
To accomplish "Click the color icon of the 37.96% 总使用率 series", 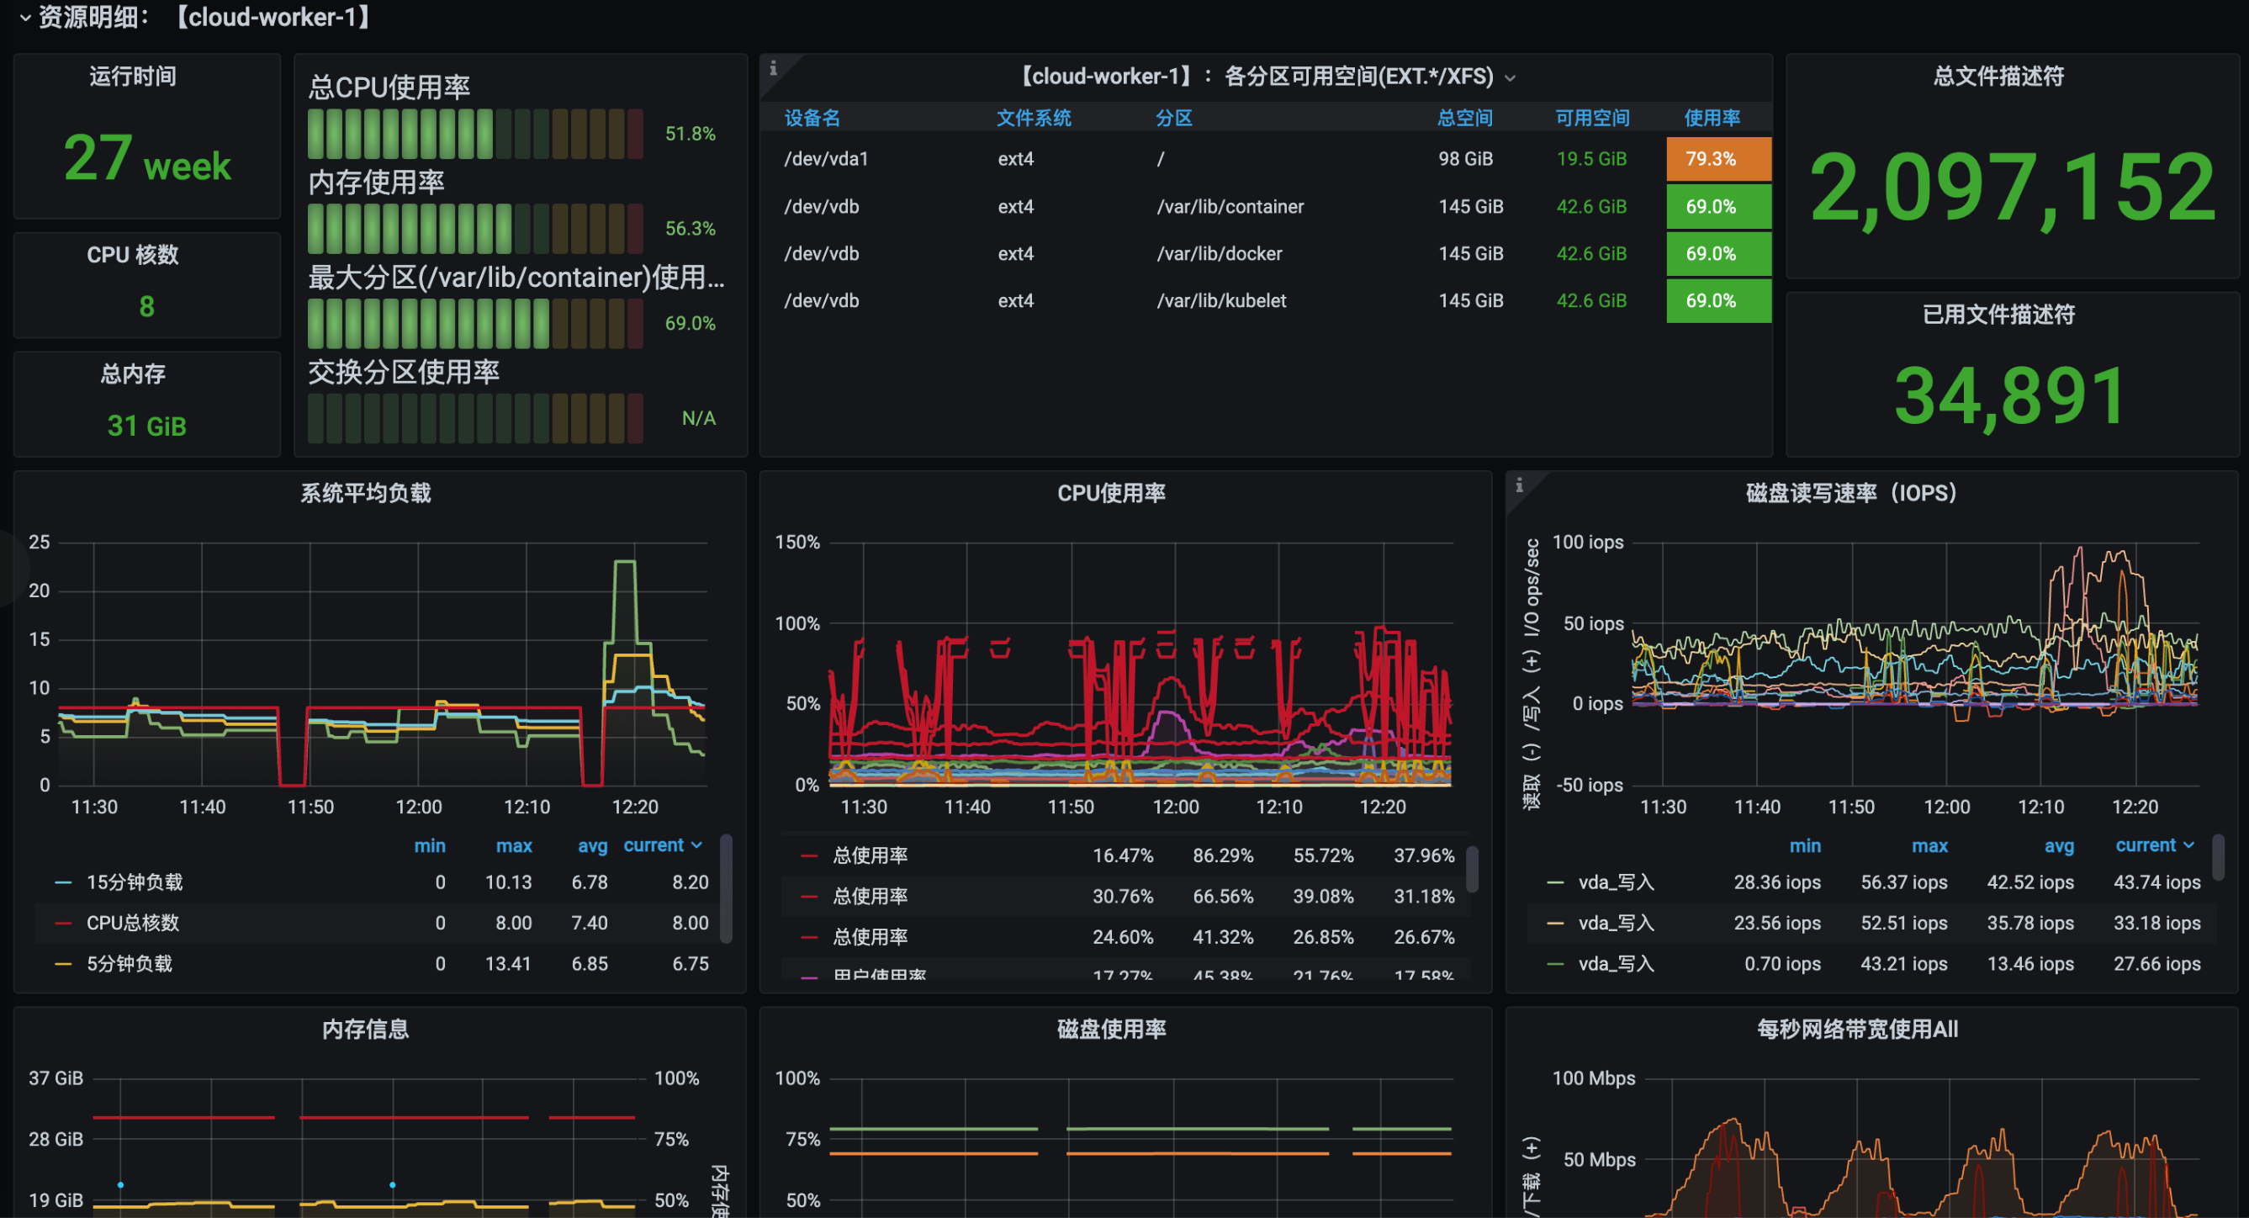I will pos(809,855).
